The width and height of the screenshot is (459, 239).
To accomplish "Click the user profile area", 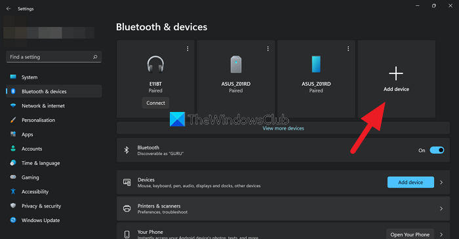I will pos(49,31).
